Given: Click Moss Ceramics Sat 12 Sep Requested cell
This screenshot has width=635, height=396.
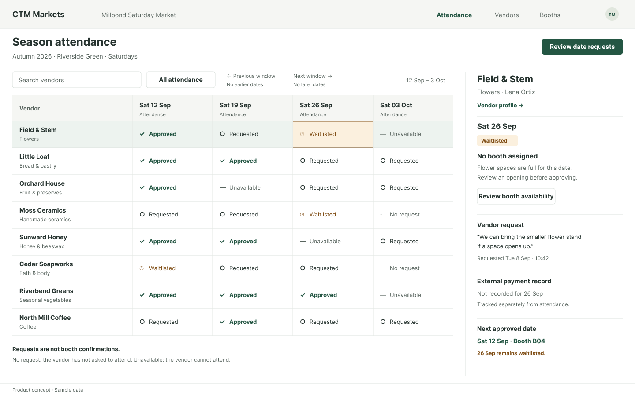Looking at the screenshot, I should tap(172, 215).
